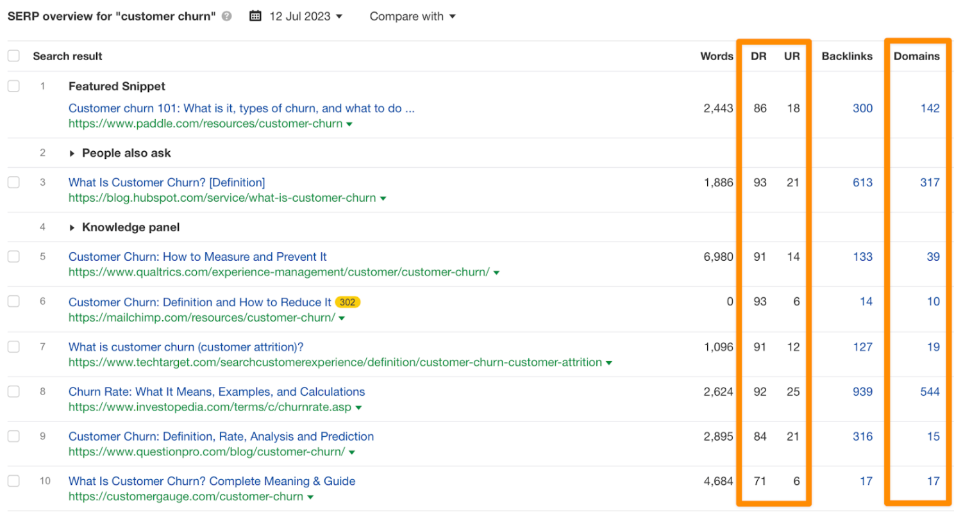954x513 pixels.
Task: Click the Domains column header
Action: [916, 56]
